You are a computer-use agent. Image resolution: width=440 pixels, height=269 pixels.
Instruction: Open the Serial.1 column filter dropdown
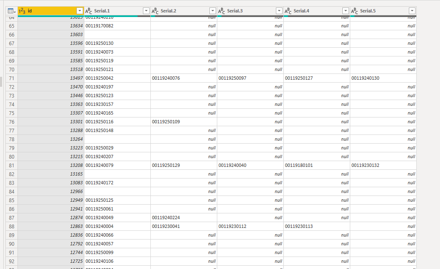[146, 11]
